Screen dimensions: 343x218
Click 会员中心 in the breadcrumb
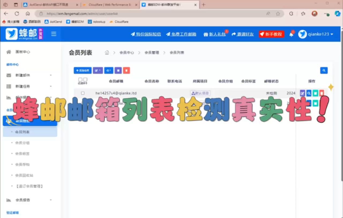point(126,53)
